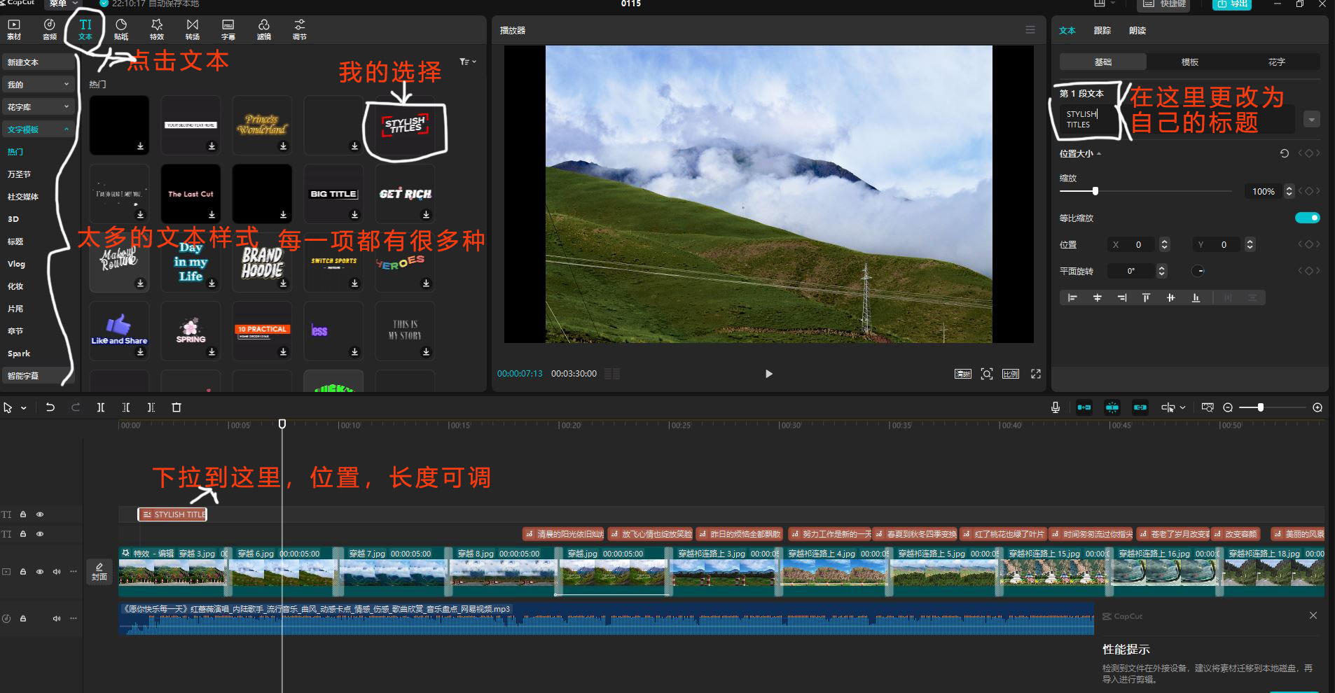
Task: Expand the 我的 sidebar dropdown
Action: (x=67, y=85)
